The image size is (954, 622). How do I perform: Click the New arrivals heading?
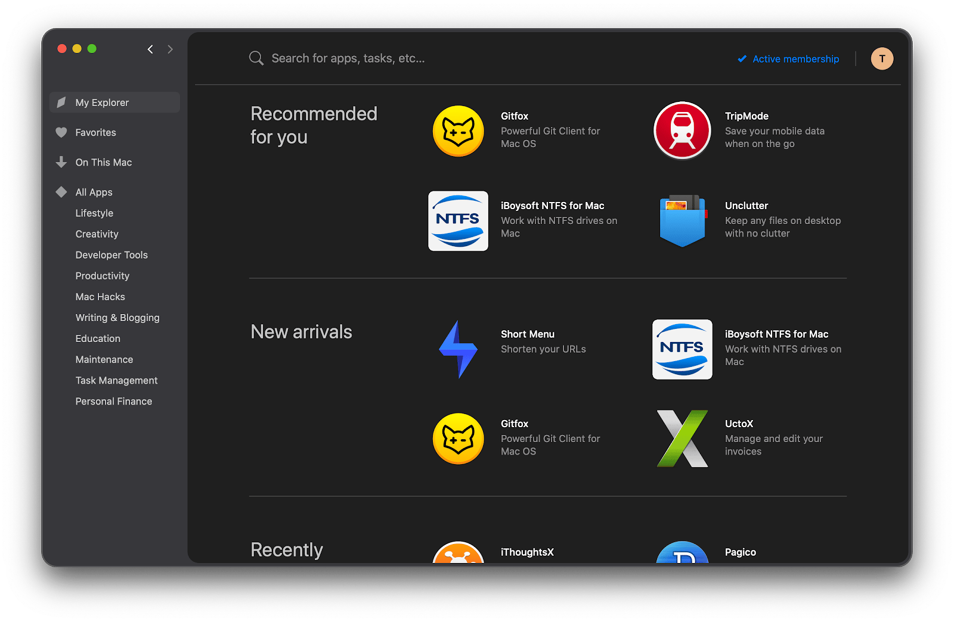click(x=301, y=332)
